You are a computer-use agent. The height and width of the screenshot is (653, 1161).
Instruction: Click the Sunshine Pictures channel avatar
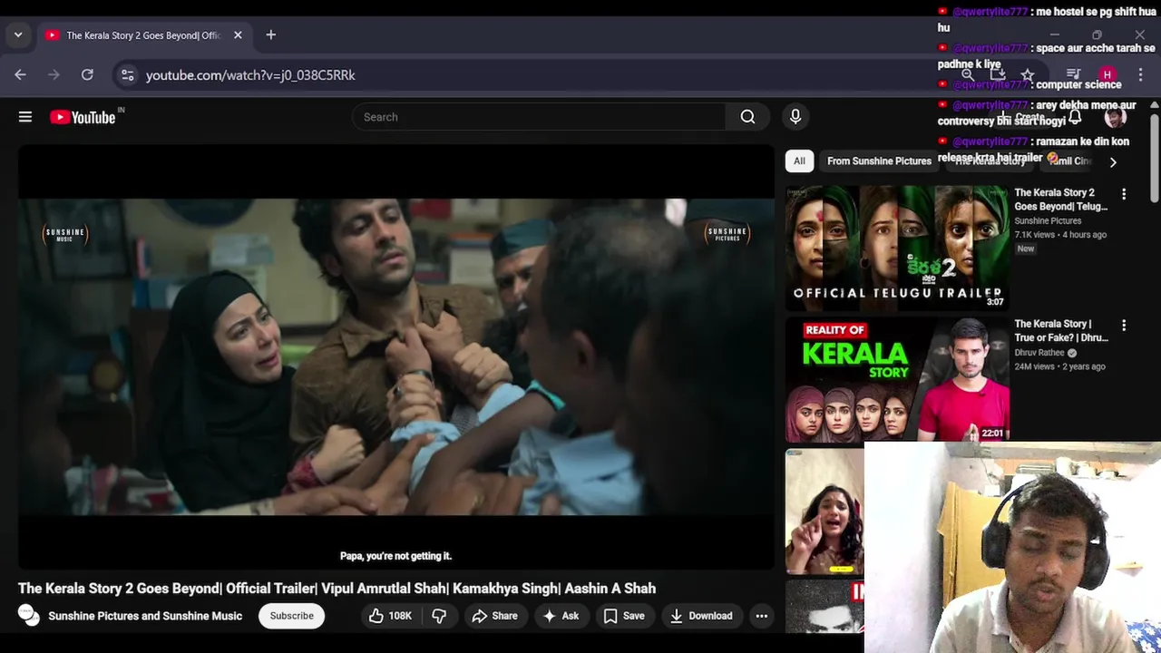[28, 616]
